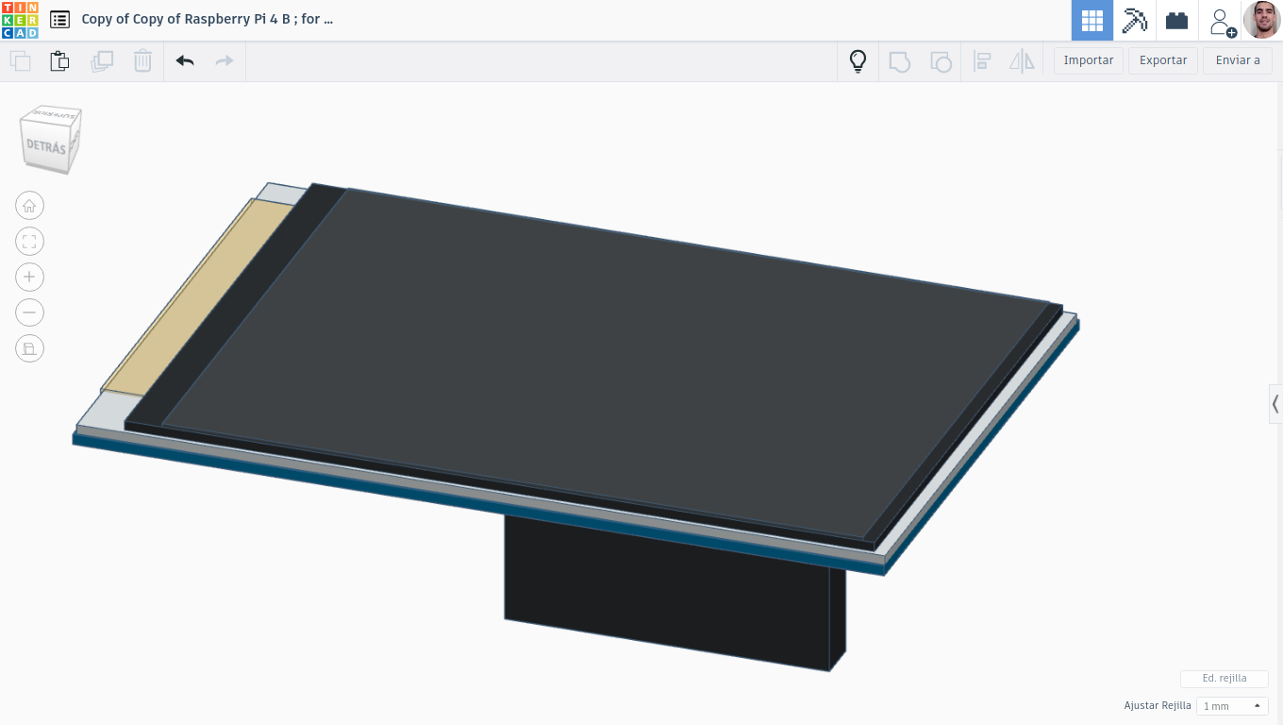Switch to orthographic perspective view
The image size is (1283, 725).
(29, 348)
